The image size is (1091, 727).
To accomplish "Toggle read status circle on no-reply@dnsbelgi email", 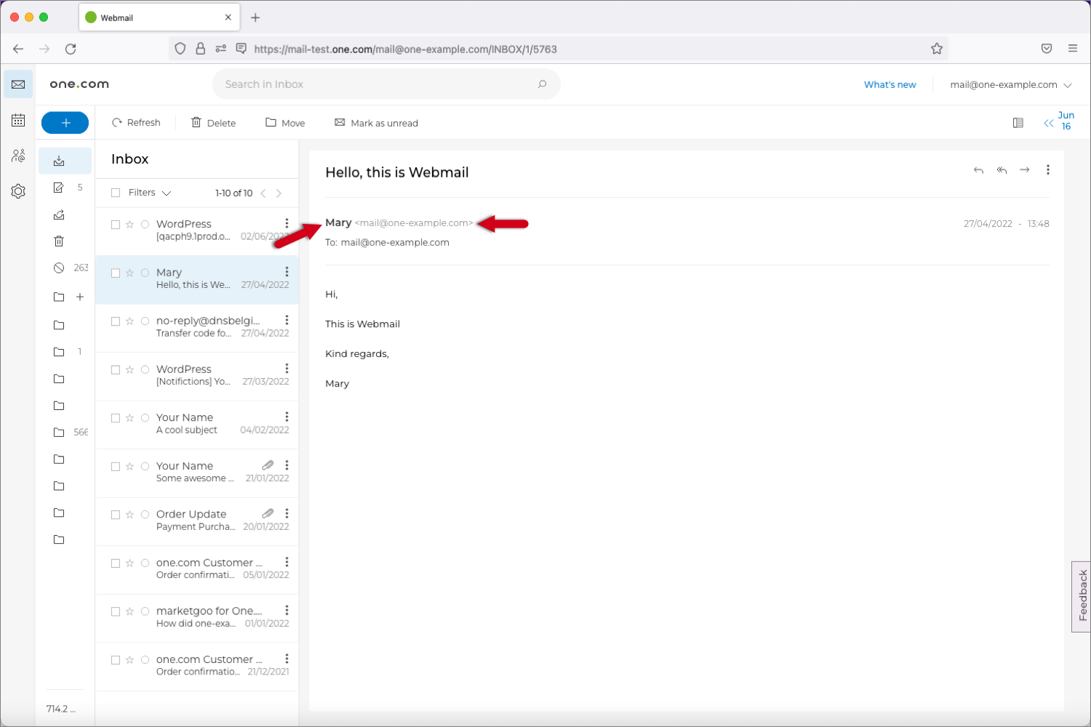I will [x=145, y=321].
